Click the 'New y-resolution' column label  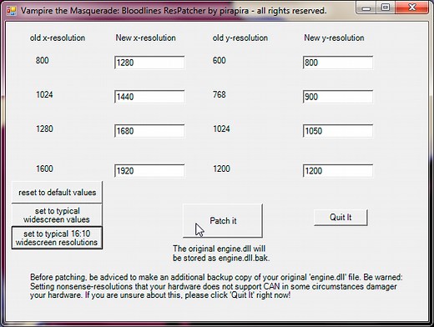[334, 38]
